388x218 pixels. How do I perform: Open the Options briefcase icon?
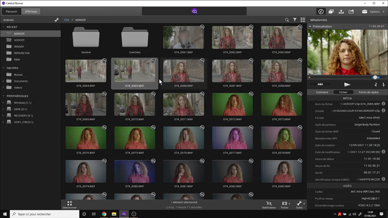point(365,12)
